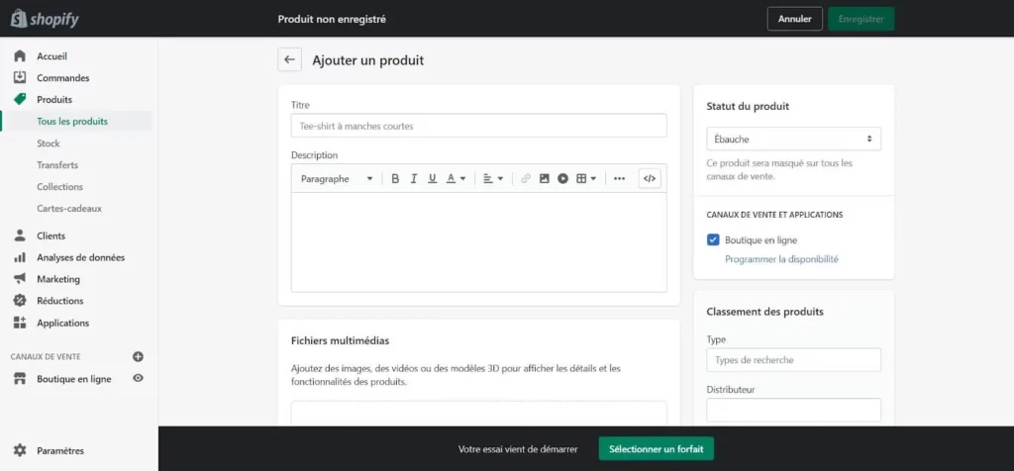Switch description editor to HTML view
1014x471 pixels.
pos(650,179)
